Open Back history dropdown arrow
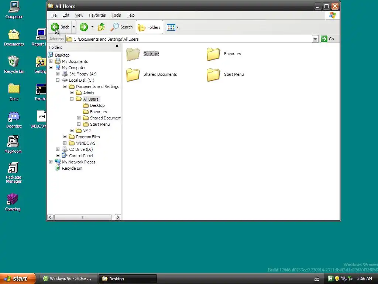 click(x=73, y=27)
